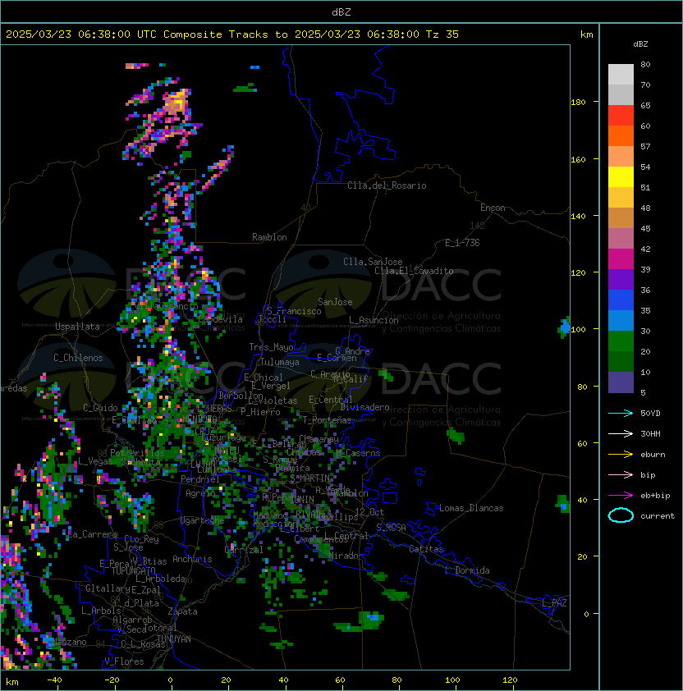Select the magenta swatch below 42 dBZ
The image size is (683, 691).
coord(621,259)
